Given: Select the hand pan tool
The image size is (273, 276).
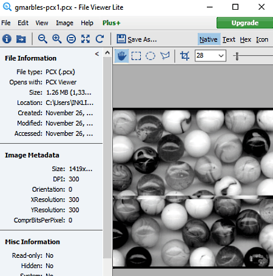Looking at the screenshot, I should click(121, 56).
